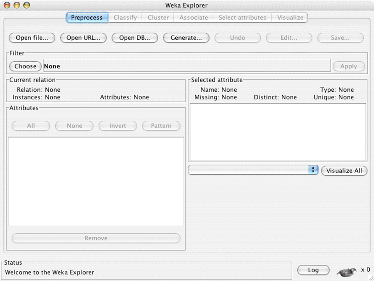Go to the Associate tab
This screenshot has height=281, width=374.
pos(194,18)
